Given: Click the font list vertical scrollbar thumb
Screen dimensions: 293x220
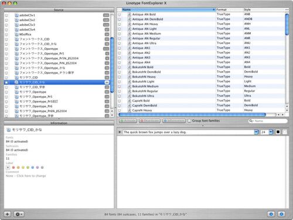Looking at the screenshot, I should (287, 24).
